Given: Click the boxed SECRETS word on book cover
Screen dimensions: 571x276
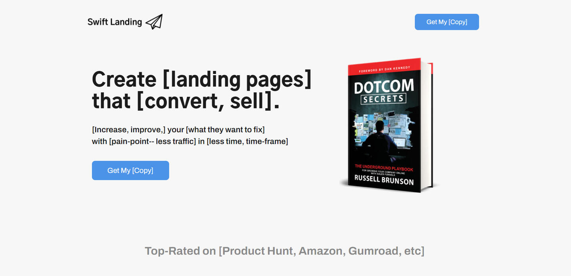Looking at the screenshot, I should tap(383, 99).
